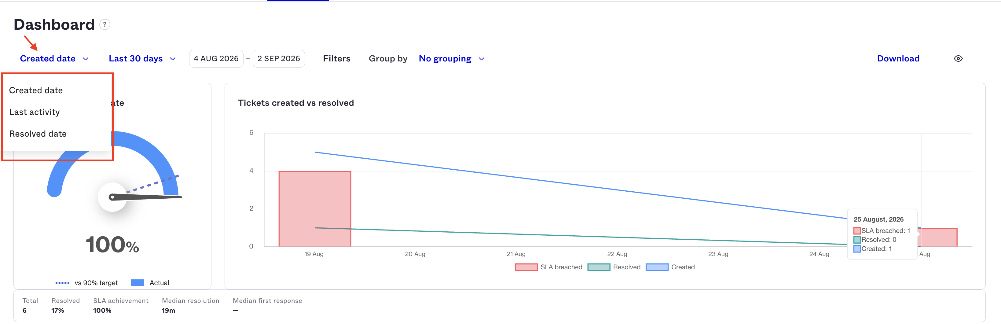Edit the 2 SEP 2026 end date field

click(x=279, y=59)
